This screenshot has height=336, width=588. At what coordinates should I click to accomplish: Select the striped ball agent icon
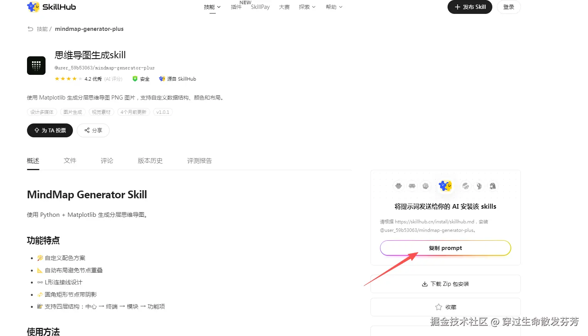click(466, 186)
